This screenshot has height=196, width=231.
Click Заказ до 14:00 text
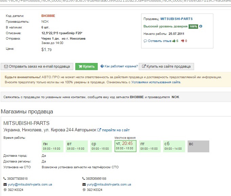[x=52, y=43]
